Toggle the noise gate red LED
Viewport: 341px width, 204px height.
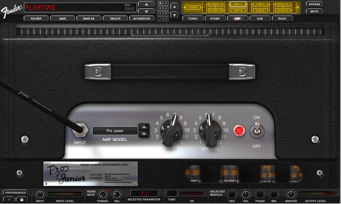click(108, 190)
